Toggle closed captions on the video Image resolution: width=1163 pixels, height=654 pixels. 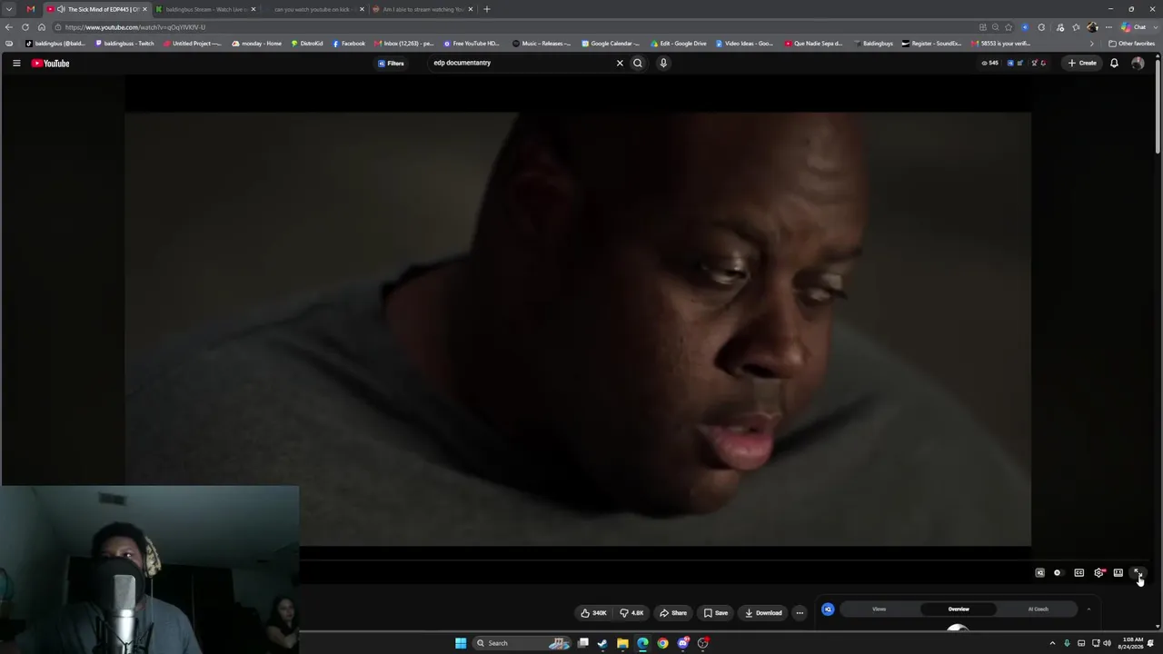[x=1079, y=573]
